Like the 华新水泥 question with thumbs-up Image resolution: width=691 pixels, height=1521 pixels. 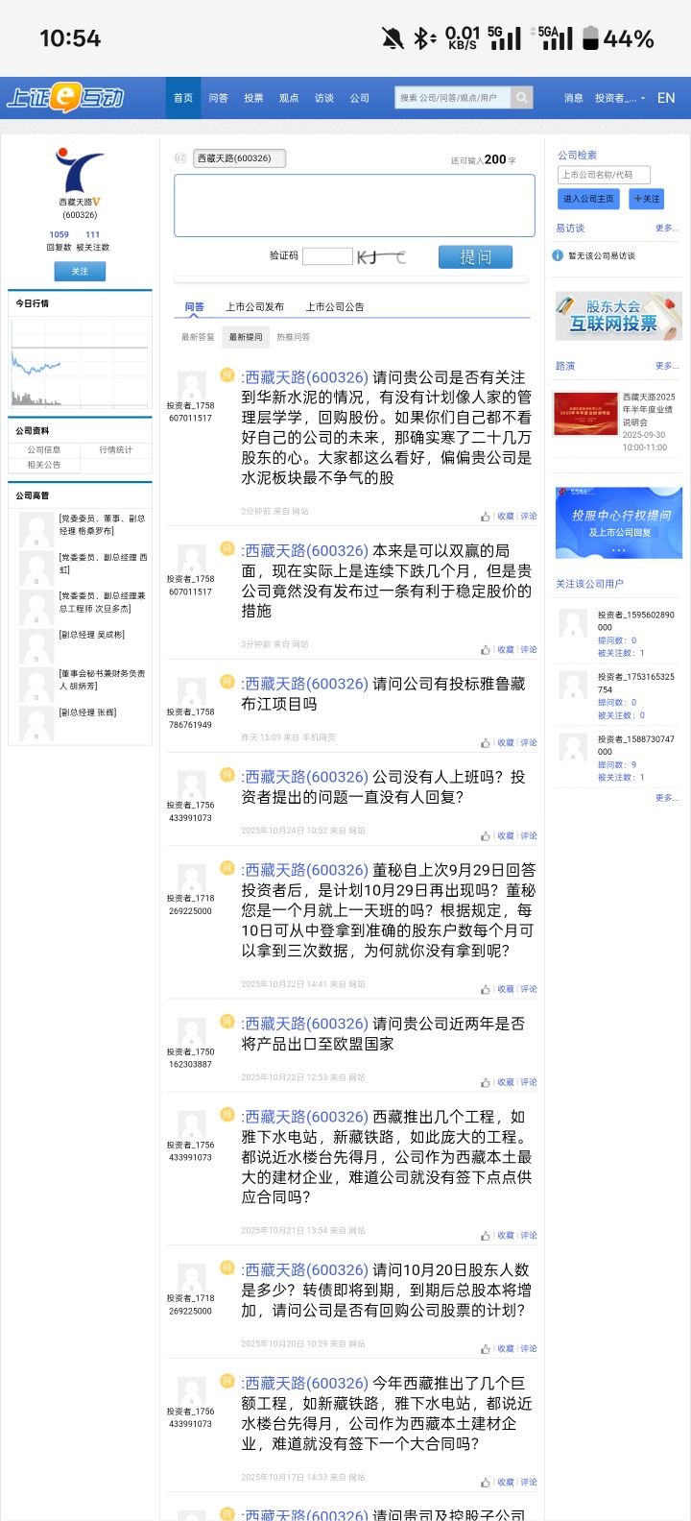click(486, 517)
